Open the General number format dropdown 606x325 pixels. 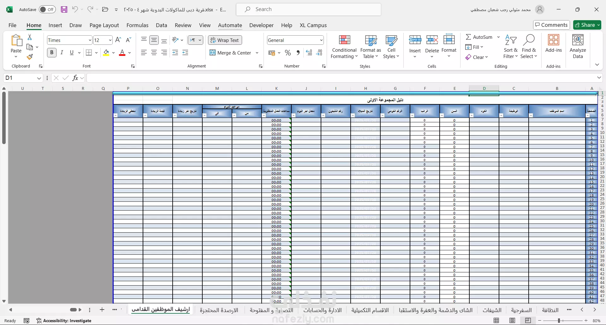(x=321, y=40)
